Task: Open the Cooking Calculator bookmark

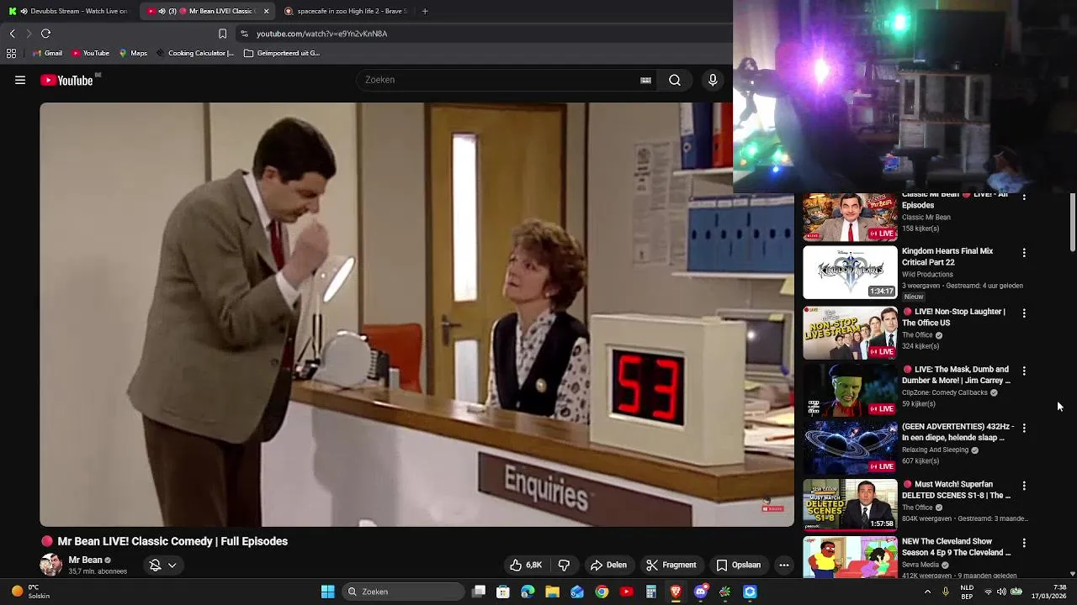Action: coord(194,53)
